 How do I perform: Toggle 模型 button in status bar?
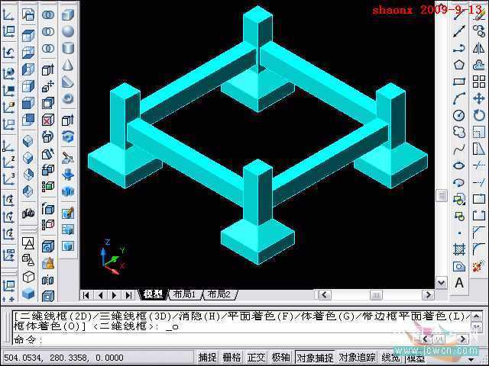point(416,358)
